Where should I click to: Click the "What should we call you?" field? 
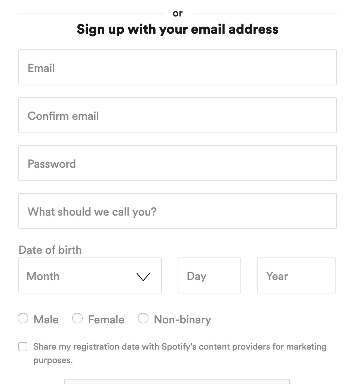coord(178,211)
